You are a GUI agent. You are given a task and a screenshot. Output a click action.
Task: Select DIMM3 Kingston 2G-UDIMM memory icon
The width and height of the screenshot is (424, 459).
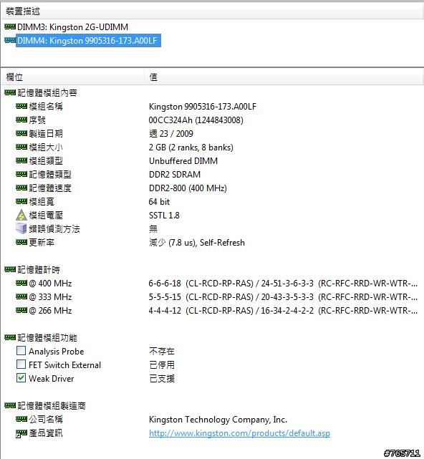(10, 27)
